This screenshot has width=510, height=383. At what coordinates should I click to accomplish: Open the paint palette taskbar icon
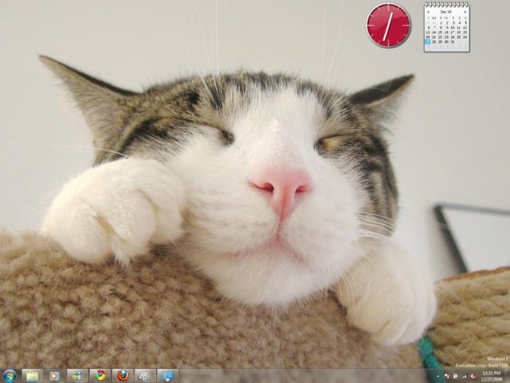click(145, 376)
